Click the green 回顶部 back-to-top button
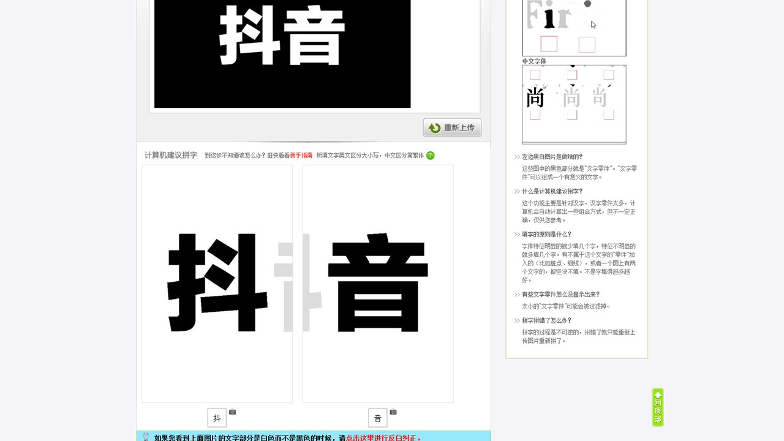This screenshot has width=784, height=441. click(x=658, y=407)
